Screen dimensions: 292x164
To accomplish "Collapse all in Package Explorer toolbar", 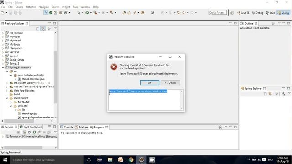I will (38, 29).
